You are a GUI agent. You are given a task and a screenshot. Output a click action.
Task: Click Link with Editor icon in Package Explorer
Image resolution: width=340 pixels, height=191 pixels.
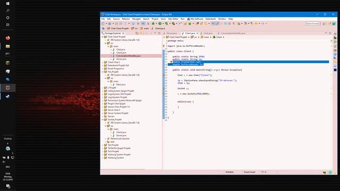(x=141, y=33)
